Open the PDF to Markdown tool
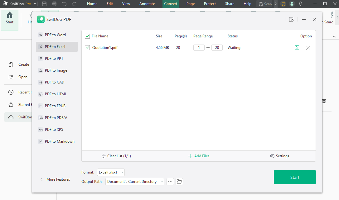339x200 pixels. 60,141
